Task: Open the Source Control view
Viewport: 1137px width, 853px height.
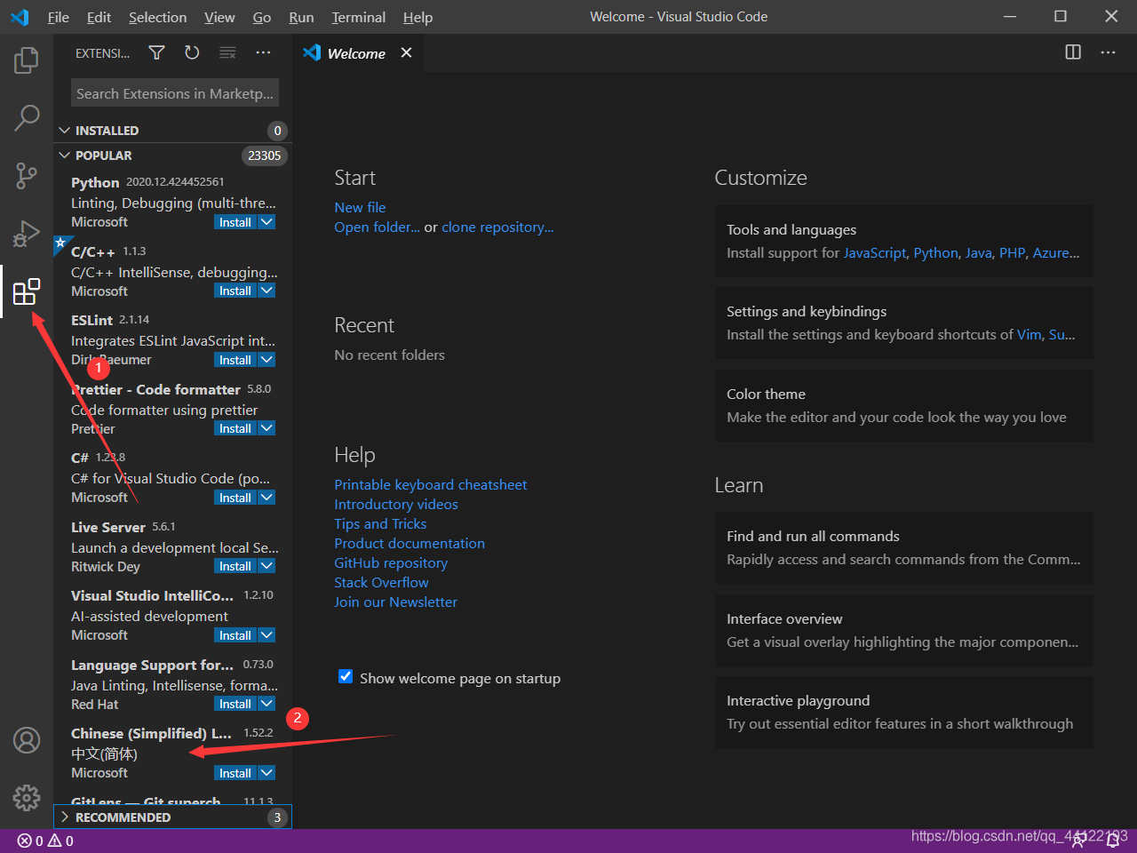Action: coord(27,175)
